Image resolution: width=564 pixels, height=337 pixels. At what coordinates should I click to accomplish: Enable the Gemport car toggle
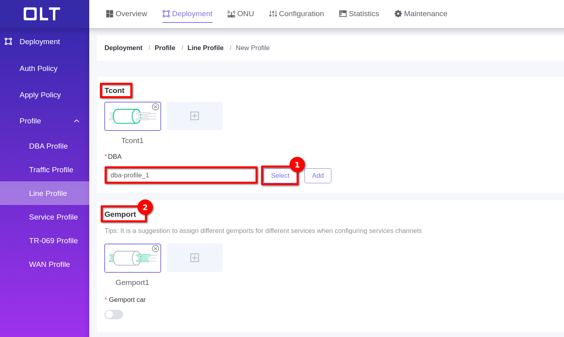pos(114,315)
